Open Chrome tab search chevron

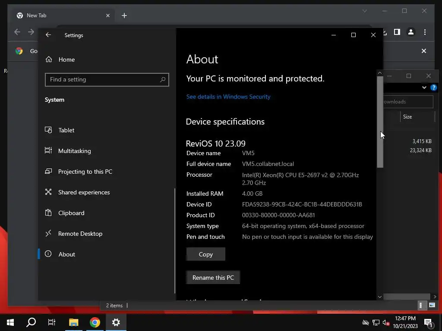pos(364,11)
